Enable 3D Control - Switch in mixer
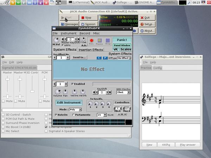Viewport: 211px width, 158px height. 3,115
